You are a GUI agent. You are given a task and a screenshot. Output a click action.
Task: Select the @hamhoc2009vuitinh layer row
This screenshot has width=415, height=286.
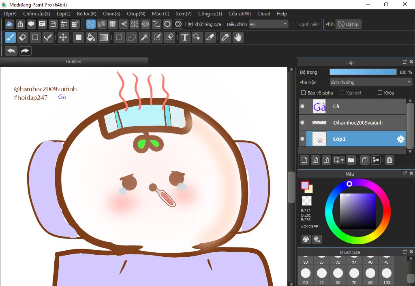pyautogui.click(x=352, y=123)
